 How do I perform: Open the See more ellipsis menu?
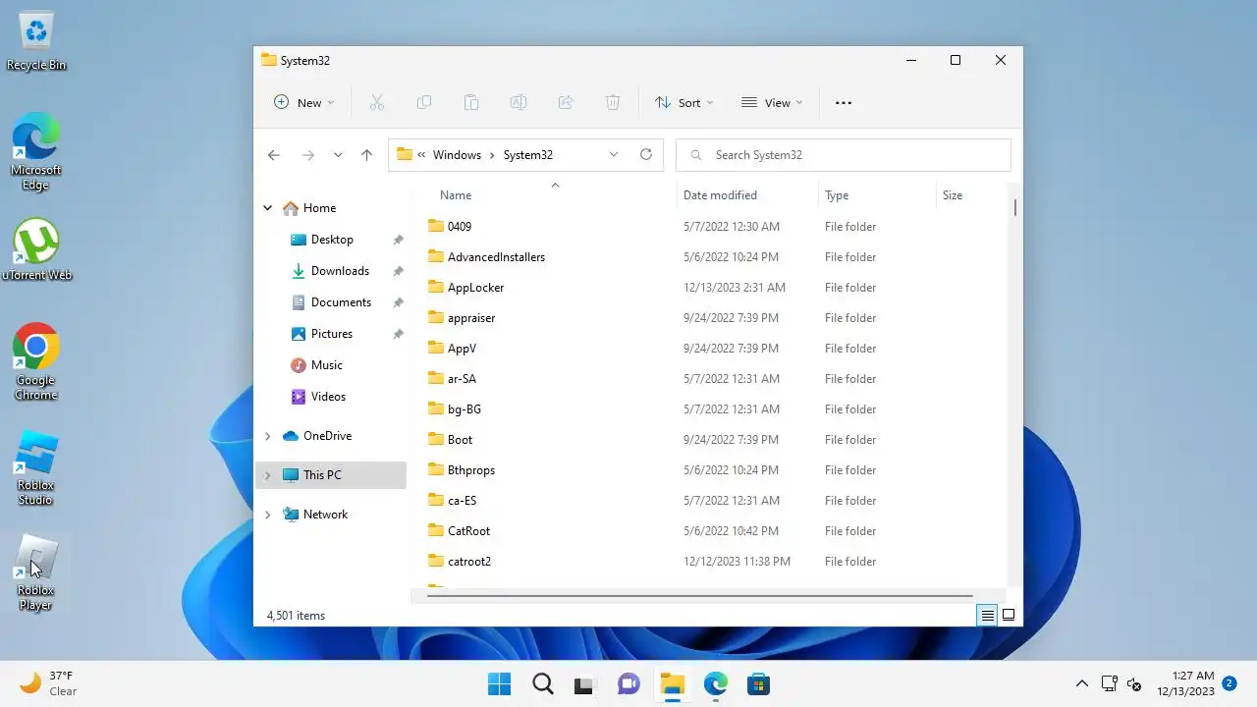pyautogui.click(x=844, y=102)
